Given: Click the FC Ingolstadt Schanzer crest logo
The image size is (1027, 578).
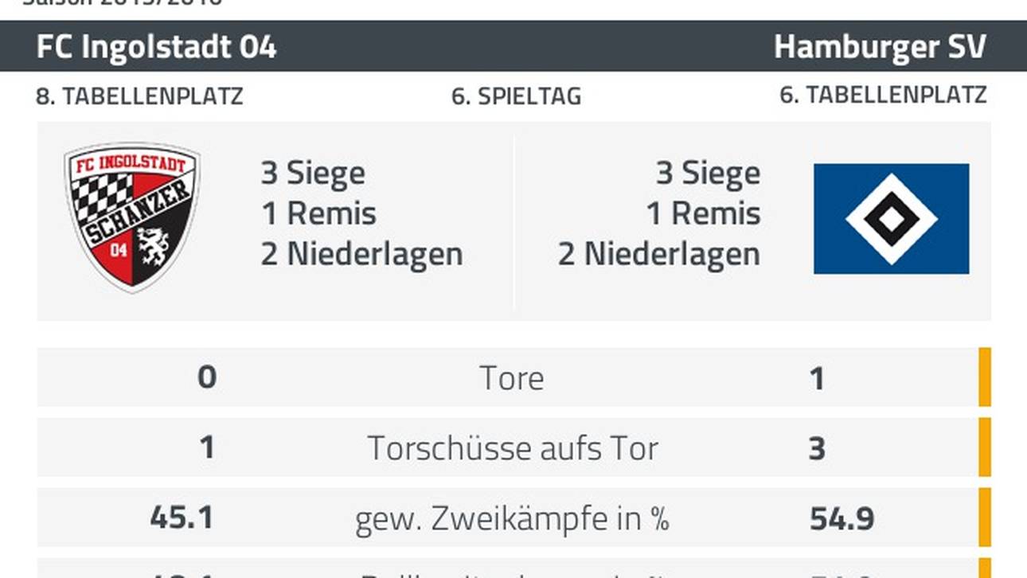Looking at the screenshot, I should (131, 217).
